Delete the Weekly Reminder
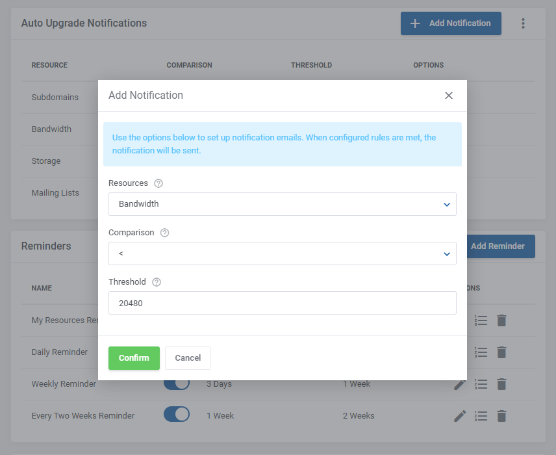556x455 pixels. pos(501,384)
